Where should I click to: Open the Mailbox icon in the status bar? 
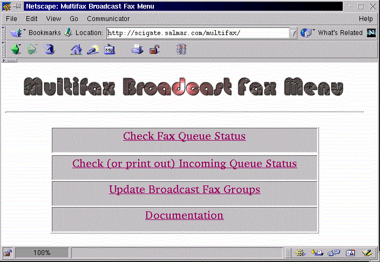317,253
